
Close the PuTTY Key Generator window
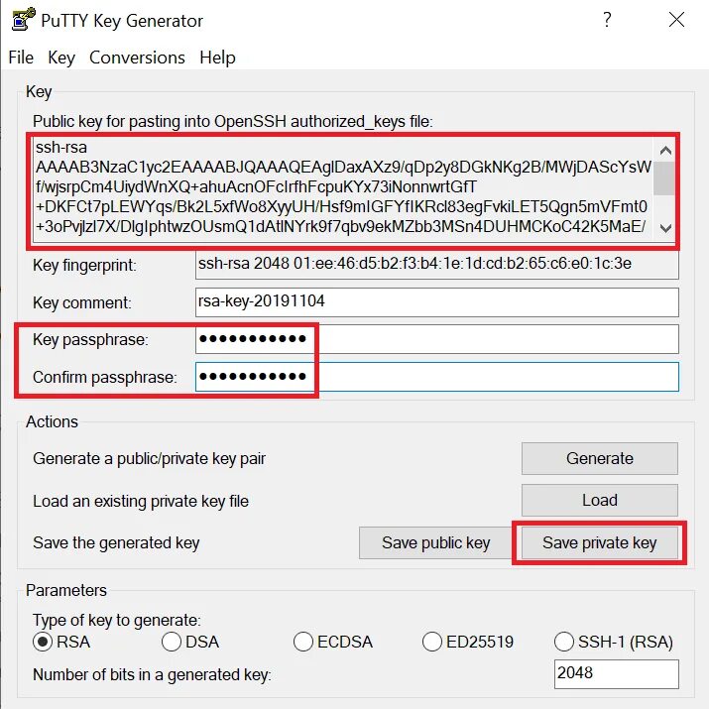[x=676, y=20]
